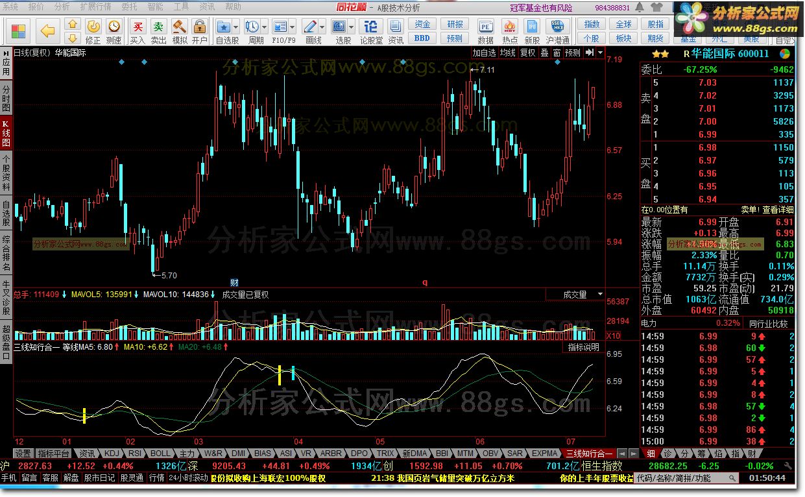Click the notification bell icon

pos(638,7)
